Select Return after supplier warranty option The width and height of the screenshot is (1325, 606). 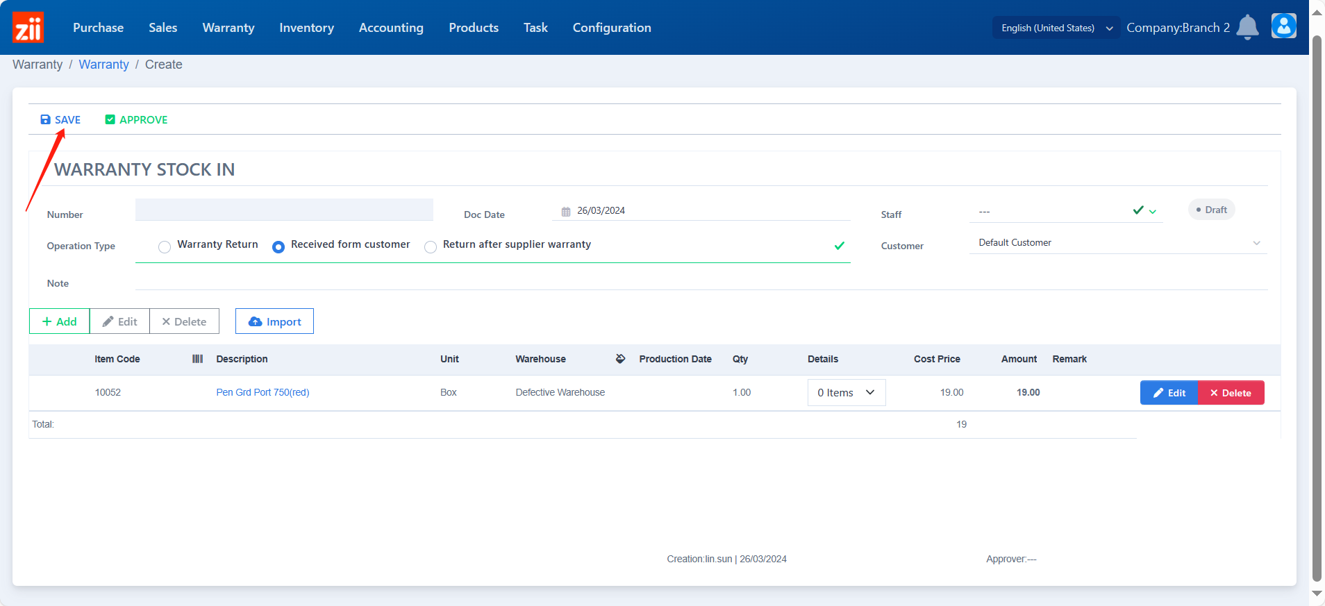coord(431,247)
